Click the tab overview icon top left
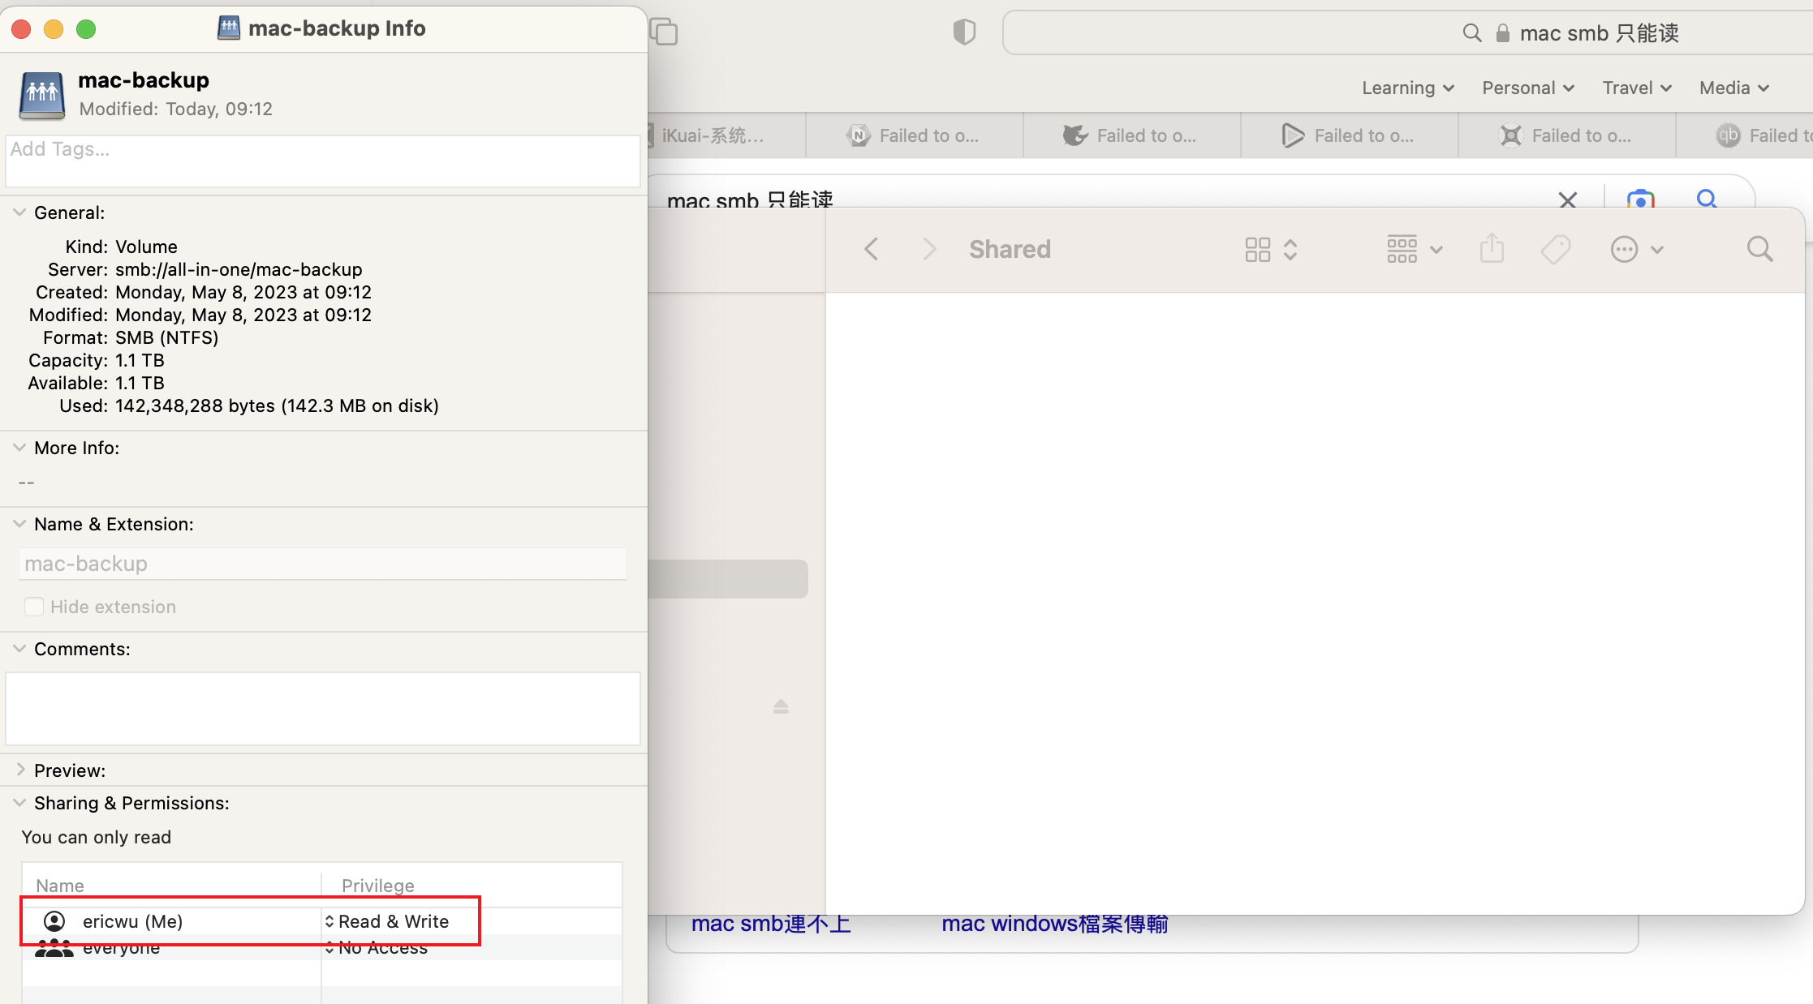 pos(664,32)
